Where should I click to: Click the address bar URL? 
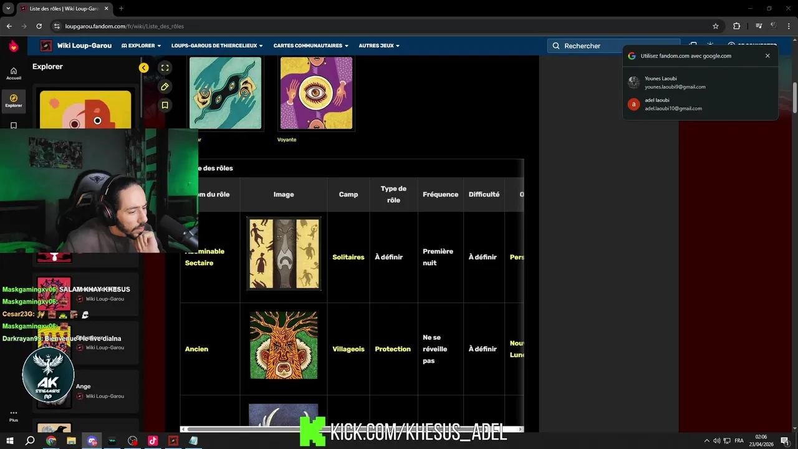(124, 26)
